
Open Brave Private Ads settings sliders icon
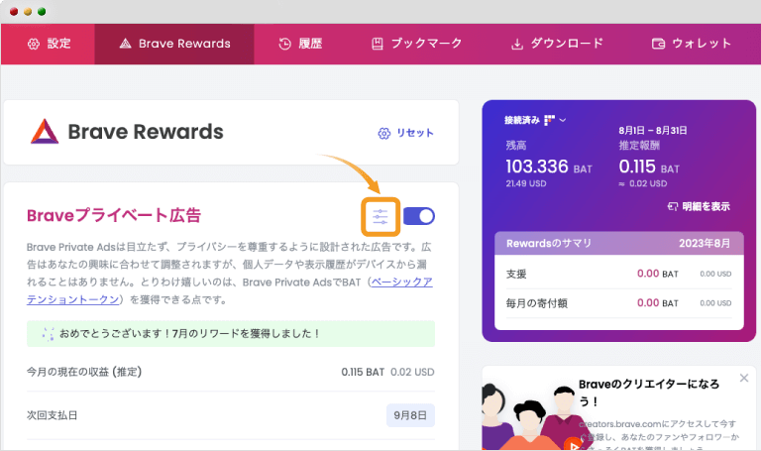coord(380,216)
